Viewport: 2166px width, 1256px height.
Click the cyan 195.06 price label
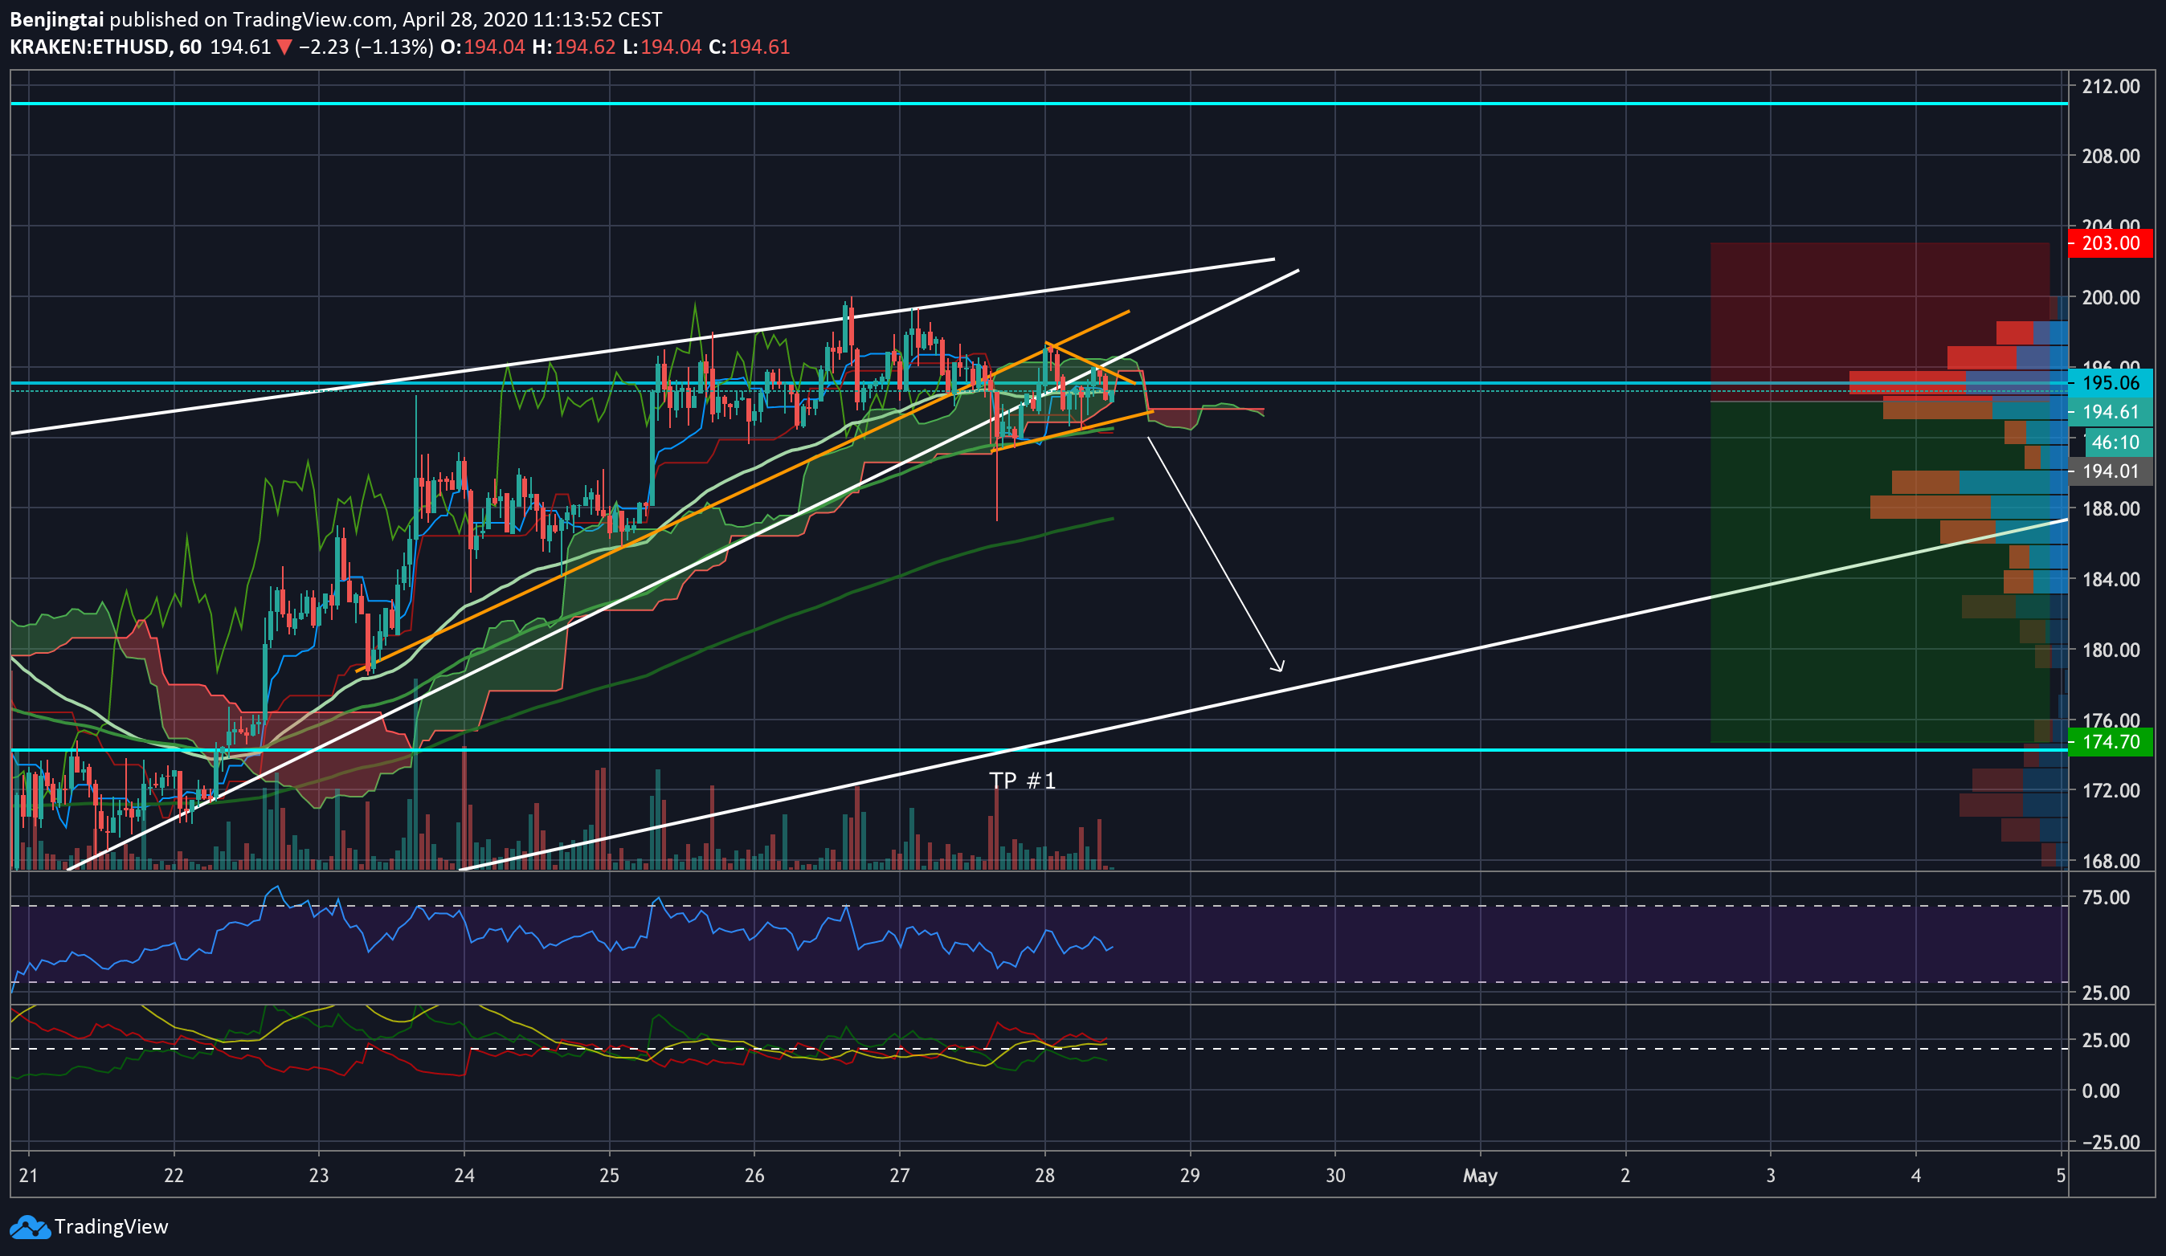click(2110, 383)
